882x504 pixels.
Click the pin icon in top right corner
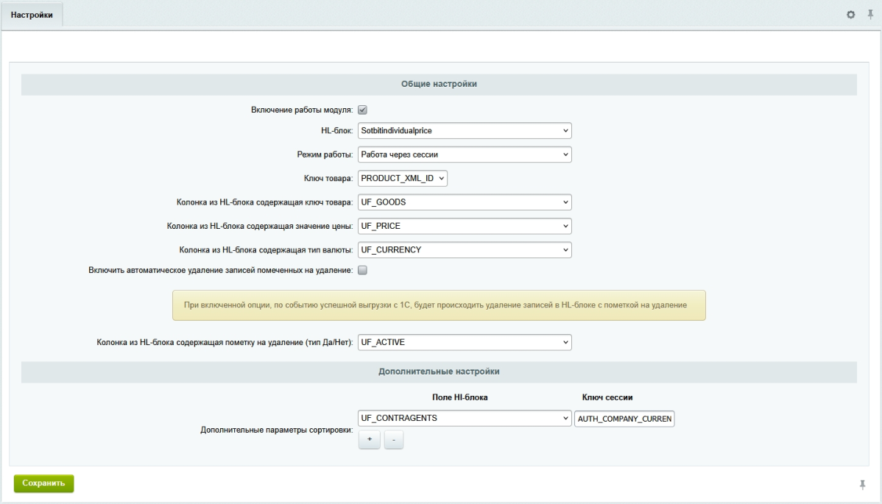[x=869, y=15]
